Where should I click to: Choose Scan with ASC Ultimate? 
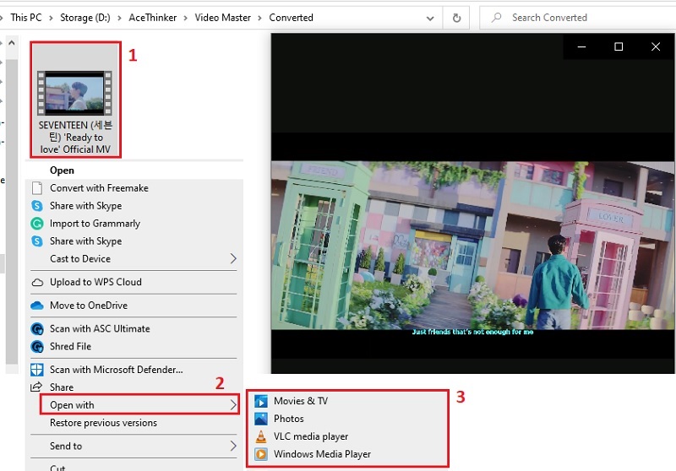(134, 329)
